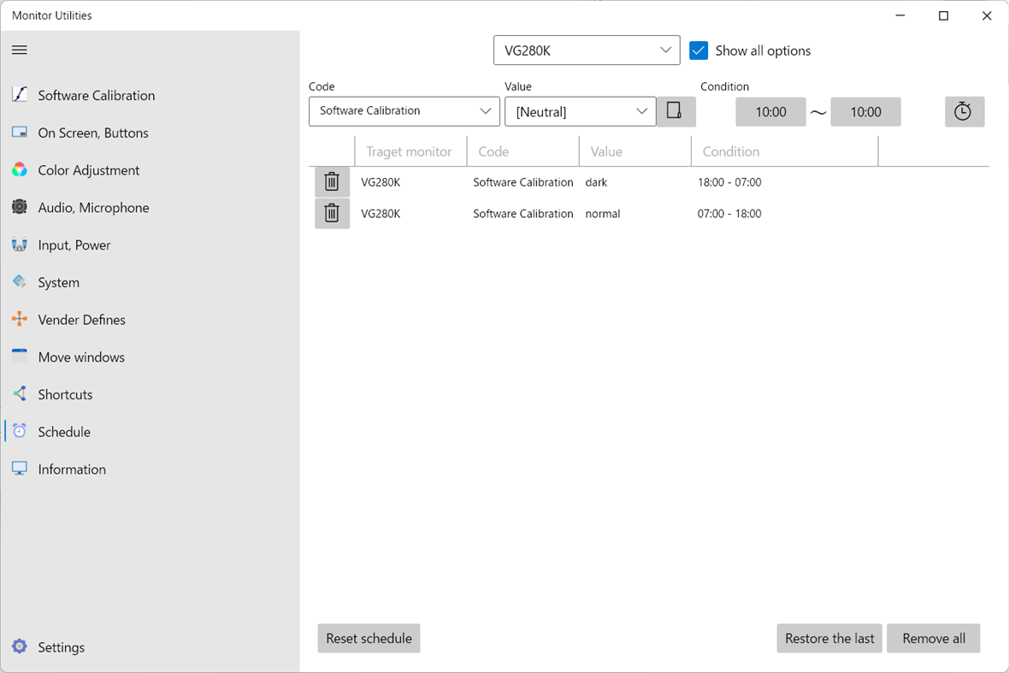Image resolution: width=1009 pixels, height=673 pixels.
Task: Open the Move windows panel
Action: click(x=81, y=357)
